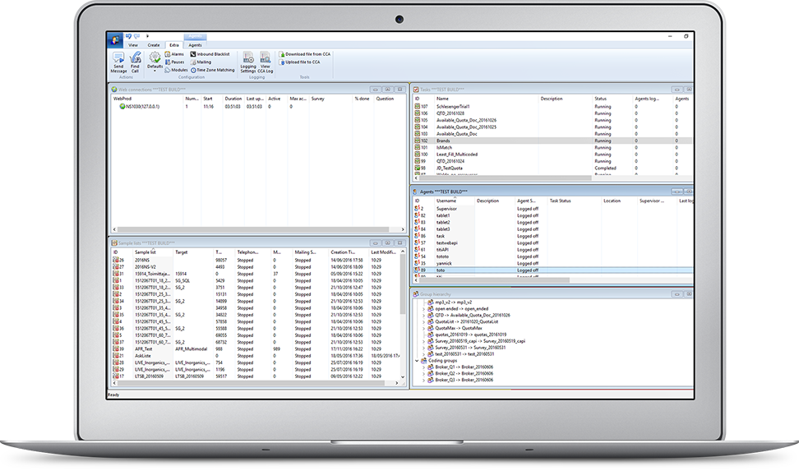This screenshot has height=471, width=799.
Task: Open Time Zone Matching settings
Action: (x=212, y=70)
